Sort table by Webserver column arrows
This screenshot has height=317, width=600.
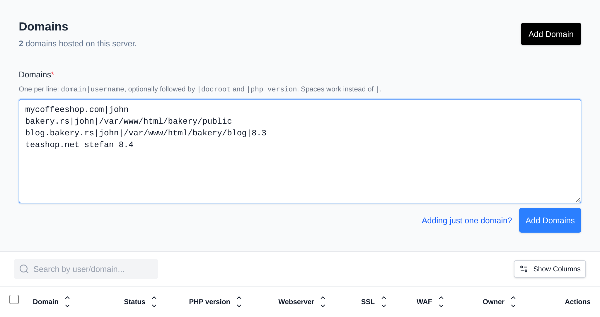point(323,302)
